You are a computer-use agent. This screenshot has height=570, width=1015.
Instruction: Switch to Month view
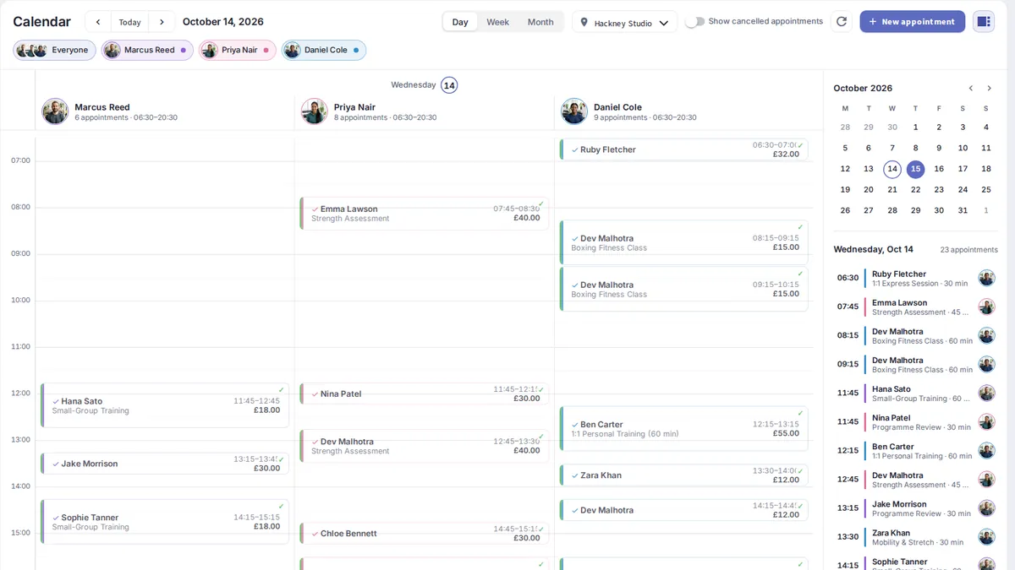[540, 22]
